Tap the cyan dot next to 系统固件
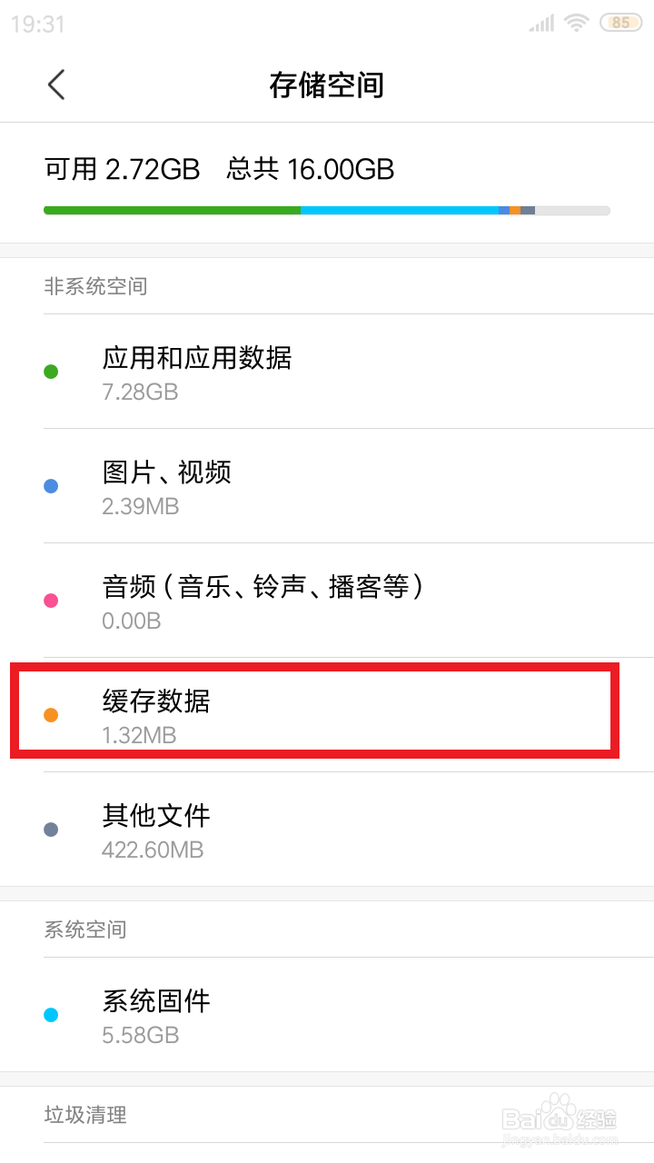The image size is (654, 1163). [x=51, y=1014]
